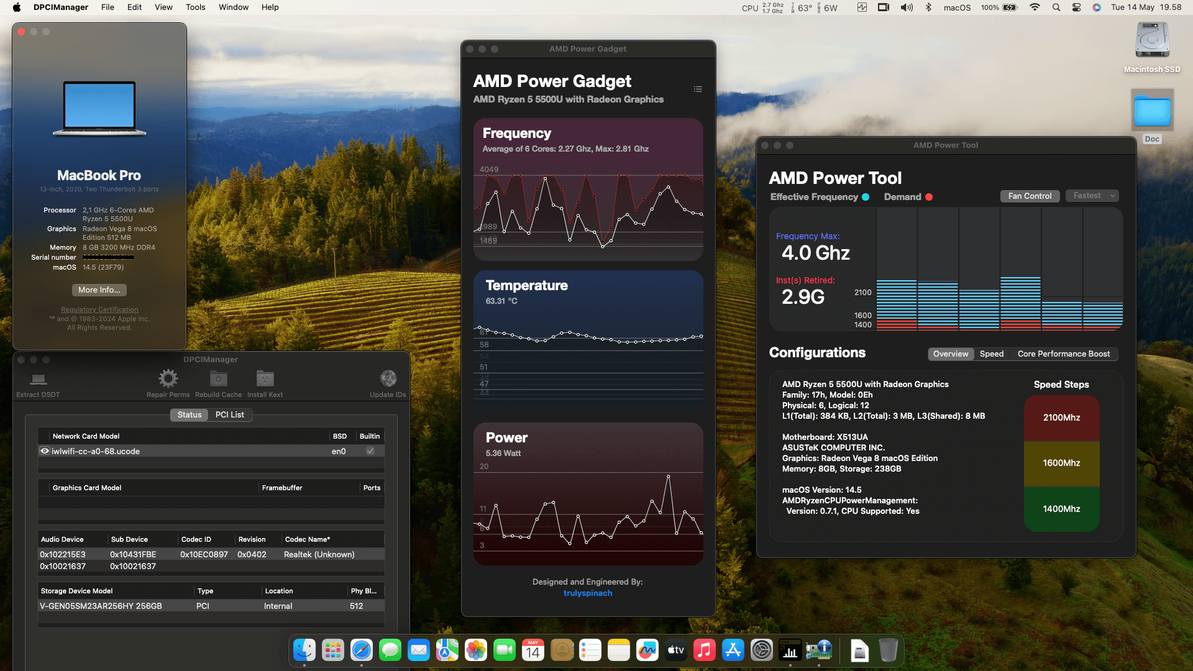
Task: Open Maps from the Dock
Action: click(x=447, y=650)
